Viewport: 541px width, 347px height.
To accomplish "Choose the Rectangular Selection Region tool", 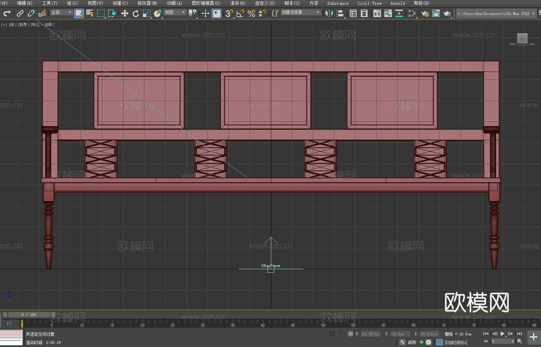I will coord(101,13).
